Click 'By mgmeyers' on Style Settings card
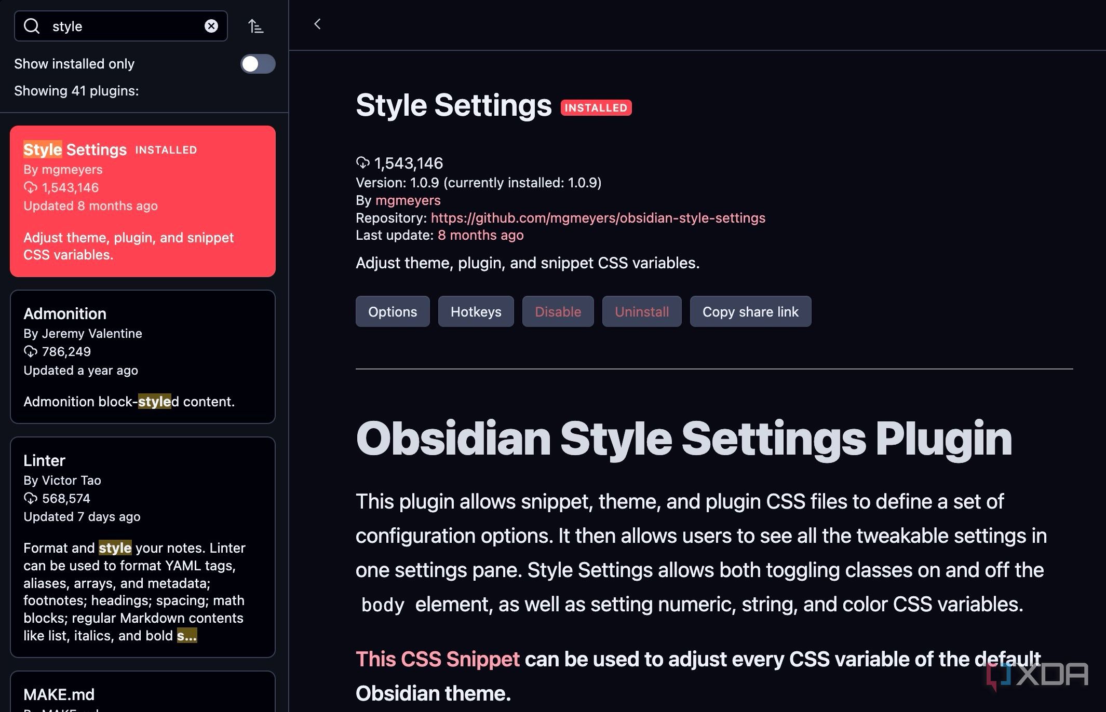Image resolution: width=1106 pixels, height=712 pixels. [x=63, y=169]
